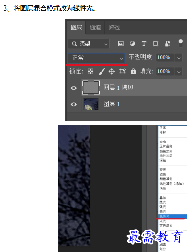
Task: Select the 图层 1 拷贝 layer thumbnail
Action: click(x=91, y=88)
